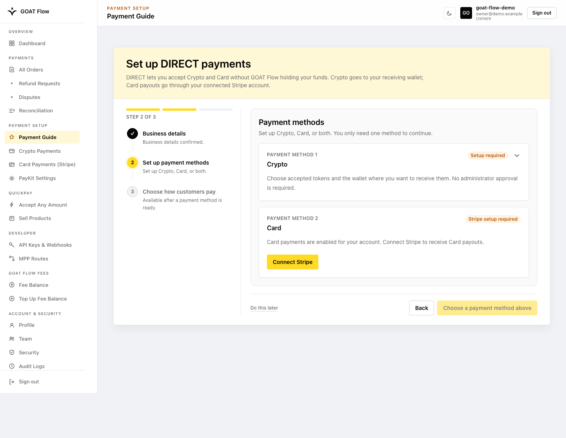566x438 pixels.
Task: Toggle dark mode moon icon
Action: pos(449,13)
